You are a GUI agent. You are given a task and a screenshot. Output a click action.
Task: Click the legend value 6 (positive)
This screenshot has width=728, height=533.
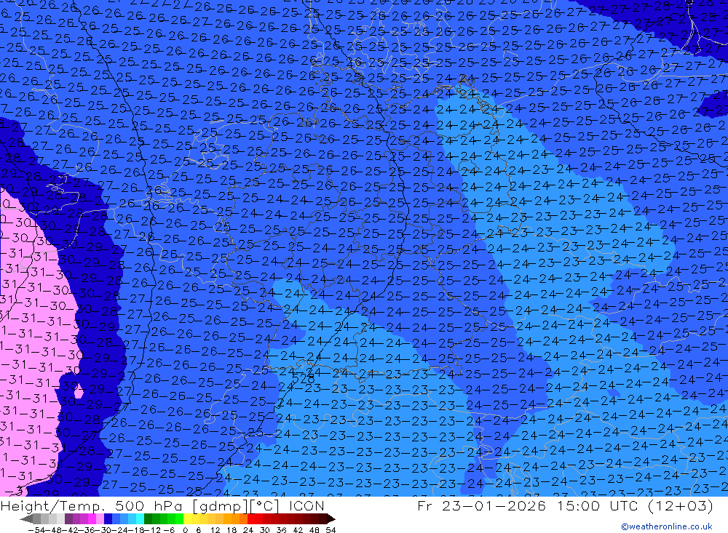point(198,530)
